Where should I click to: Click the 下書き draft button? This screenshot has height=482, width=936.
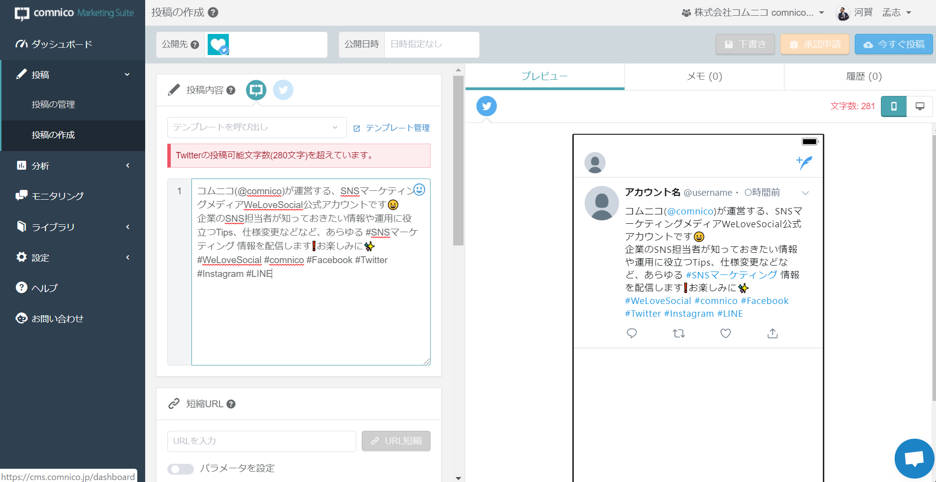(745, 44)
